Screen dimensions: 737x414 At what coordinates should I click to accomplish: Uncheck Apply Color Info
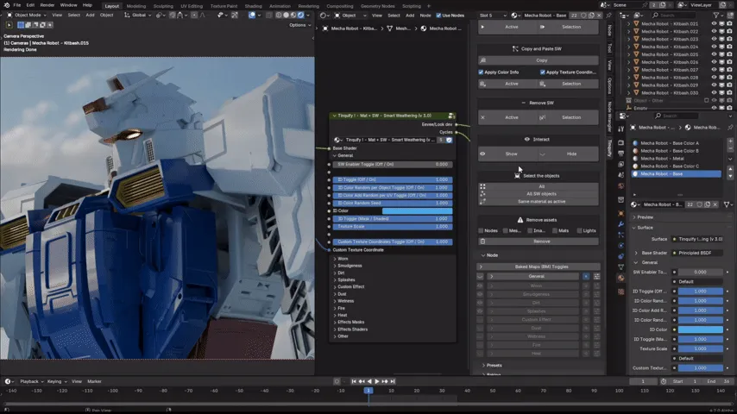point(481,72)
